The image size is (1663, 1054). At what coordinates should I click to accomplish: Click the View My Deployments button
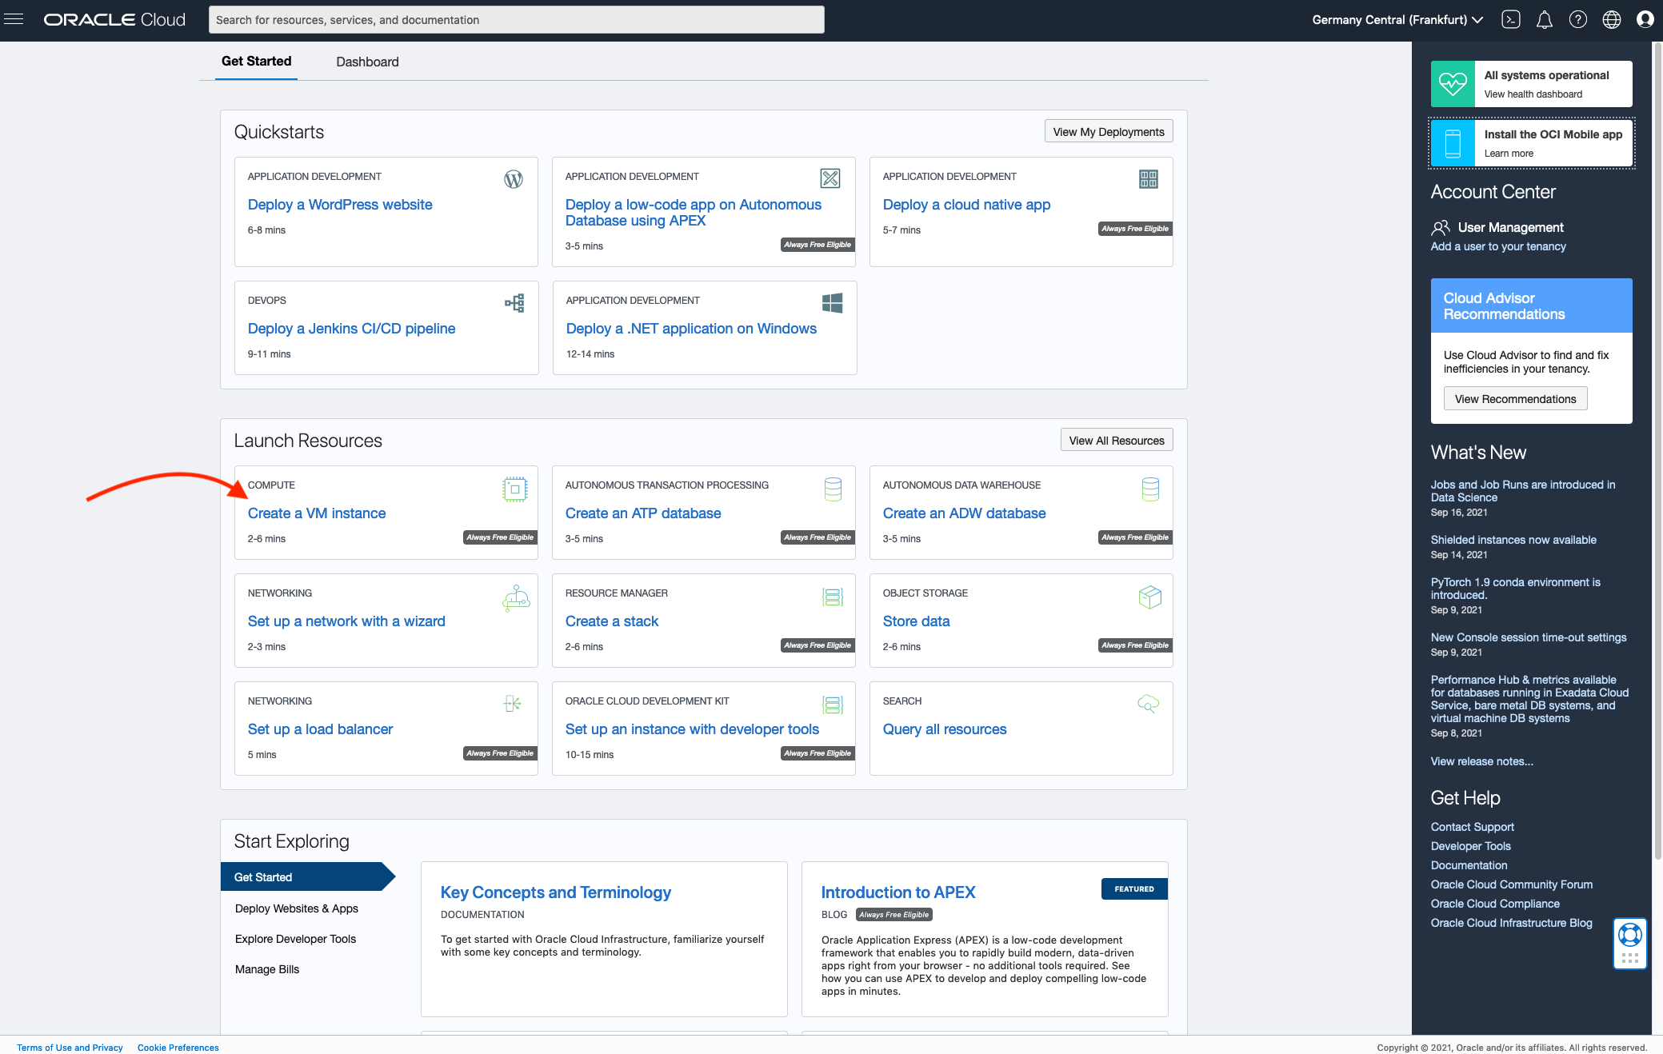[x=1108, y=132]
